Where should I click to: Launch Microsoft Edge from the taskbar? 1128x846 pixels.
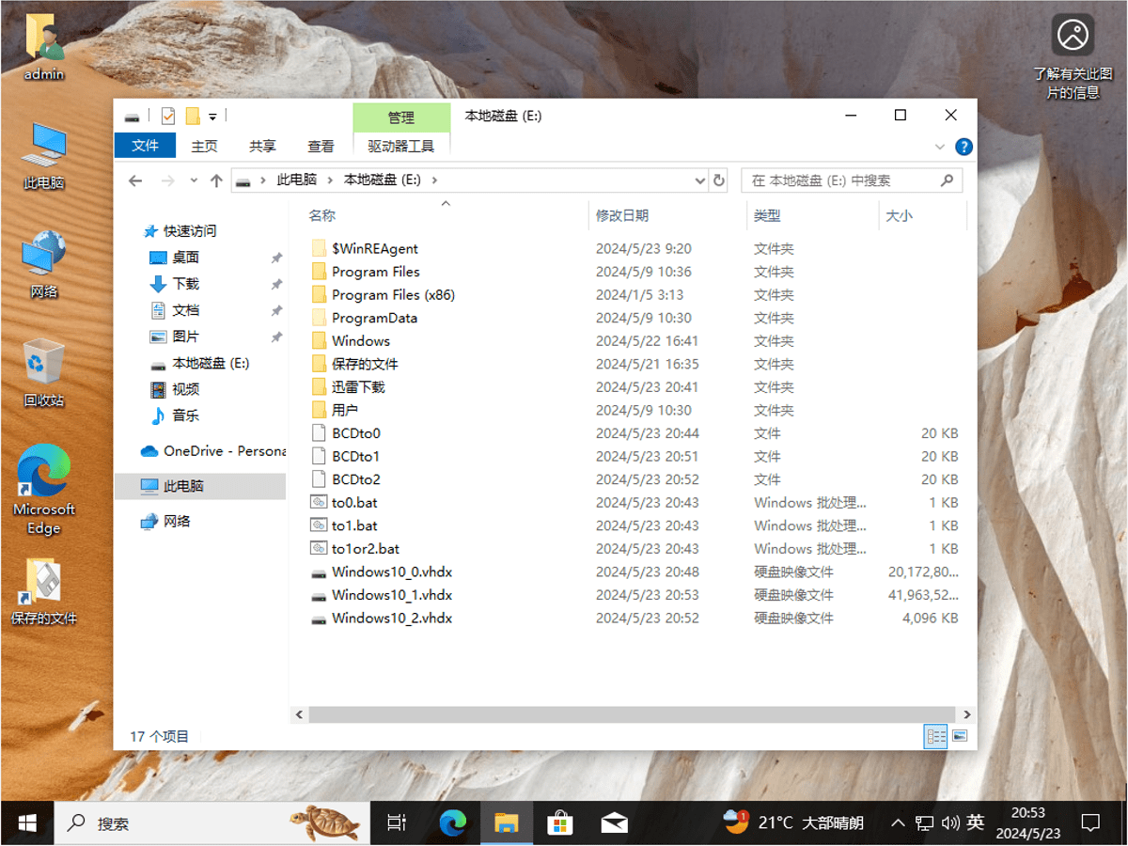452,822
